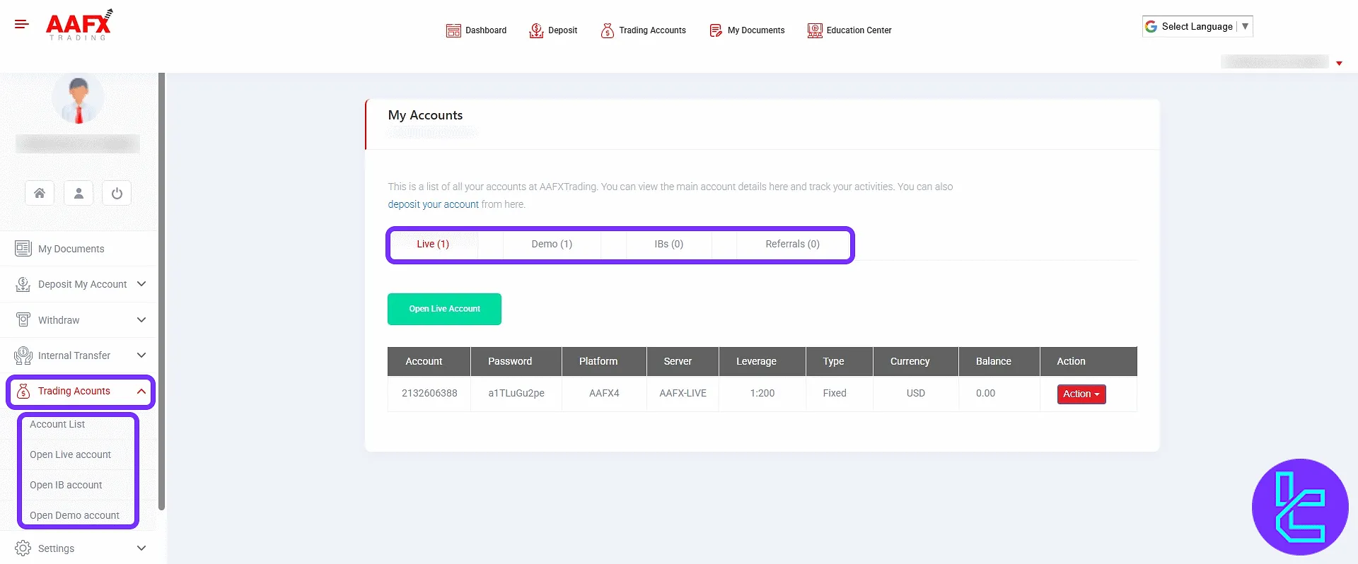
Task: Click the Trading Accounts money bag icon in top navigation
Action: pyautogui.click(x=607, y=30)
